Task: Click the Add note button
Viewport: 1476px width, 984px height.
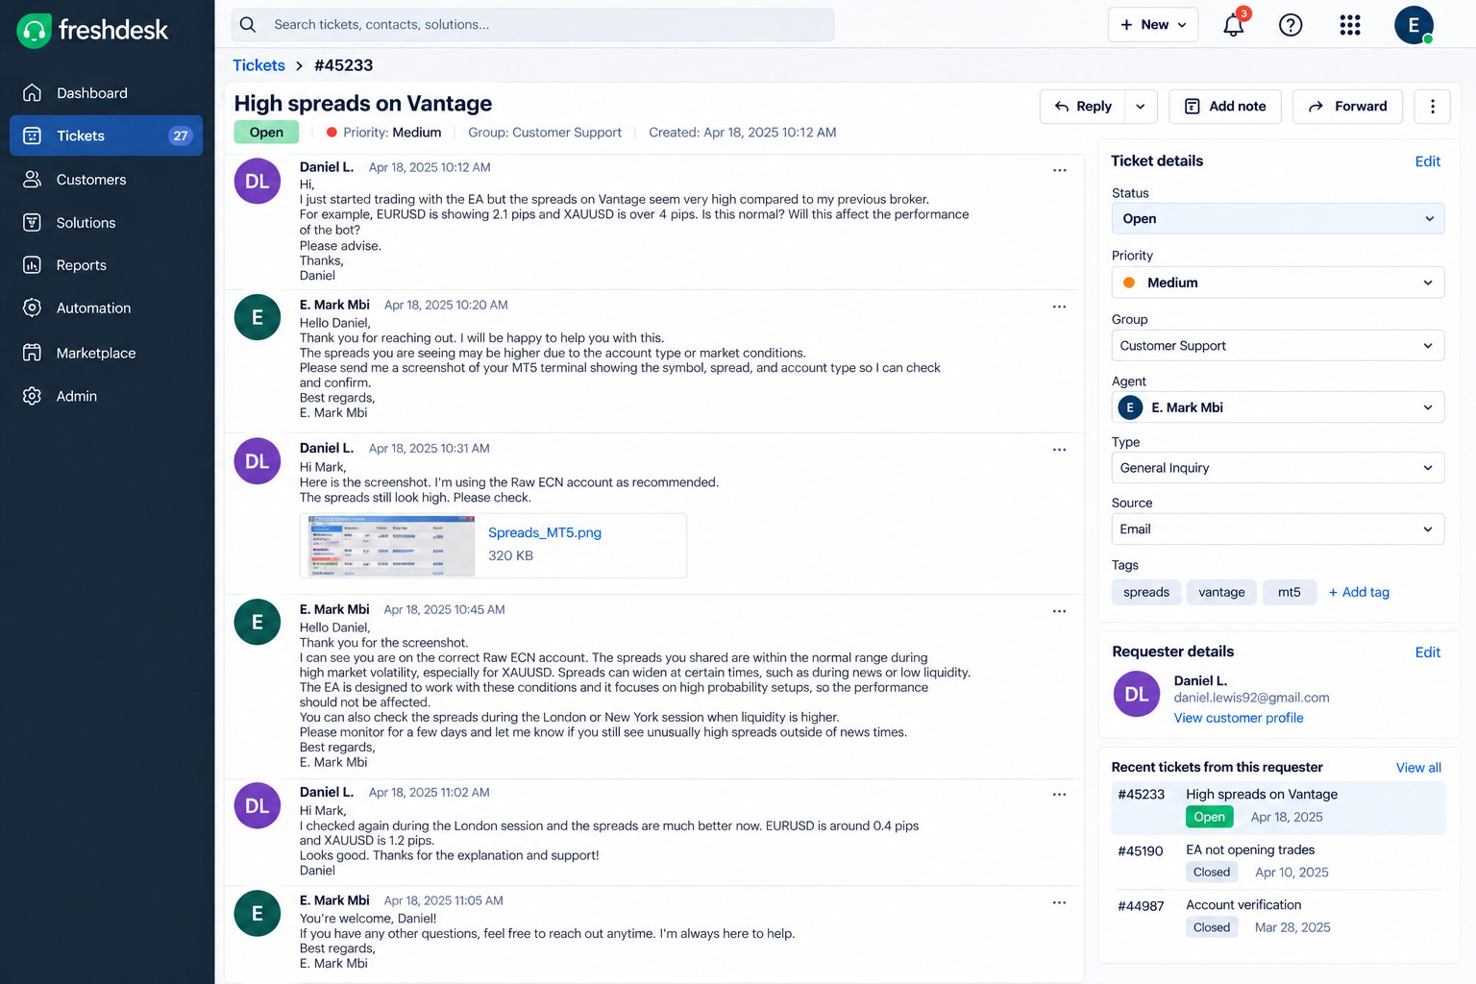Action: [1225, 107]
